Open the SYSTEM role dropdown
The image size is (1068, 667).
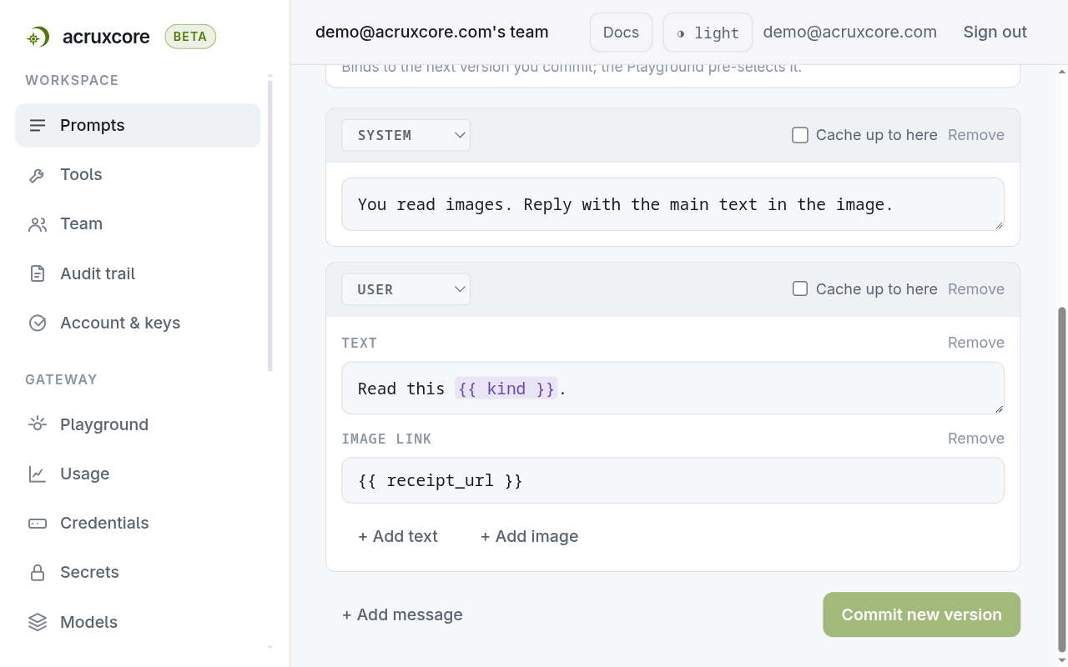coord(406,135)
